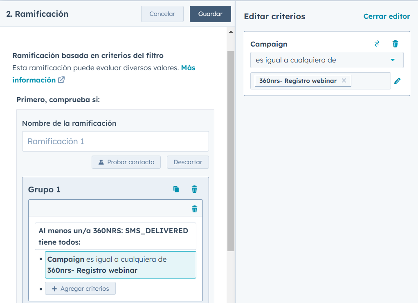This screenshot has width=418, height=303.
Task: Click the 'Cerrar editor' link
Action: point(387,16)
